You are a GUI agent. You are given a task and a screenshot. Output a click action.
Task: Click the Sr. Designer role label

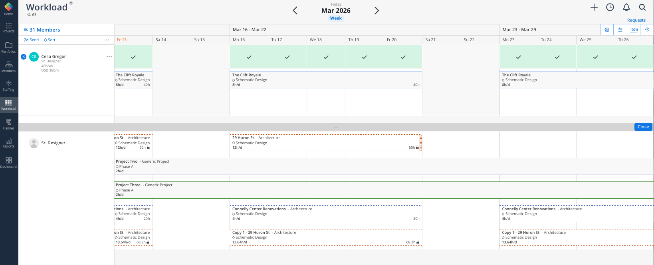tap(53, 143)
